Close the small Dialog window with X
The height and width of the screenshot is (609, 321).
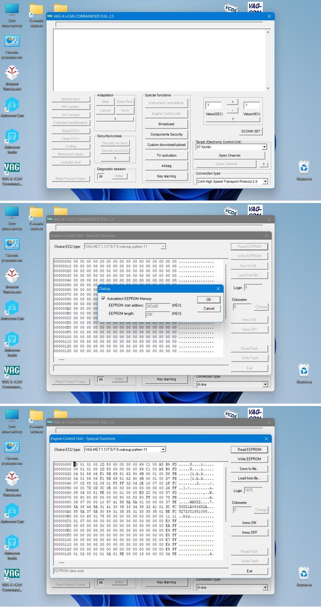coord(217,289)
